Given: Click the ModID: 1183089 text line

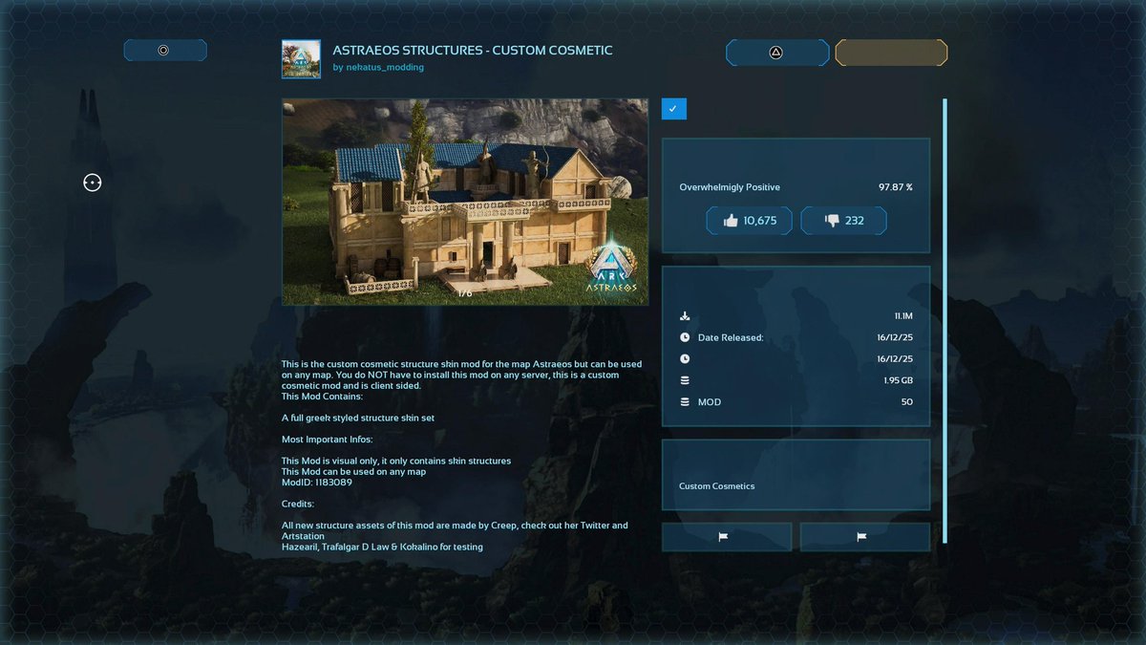Looking at the screenshot, I should [x=317, y=483].
